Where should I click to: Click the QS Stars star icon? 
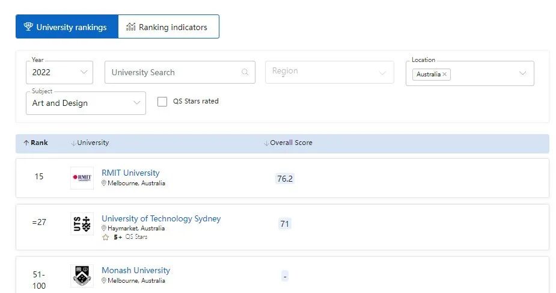click(x=106, y=238)
